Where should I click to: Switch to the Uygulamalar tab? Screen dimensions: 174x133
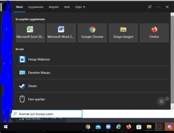(36, 7)
